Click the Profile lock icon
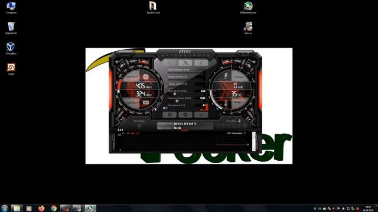The image size is (378, 212). click(239, 121)
